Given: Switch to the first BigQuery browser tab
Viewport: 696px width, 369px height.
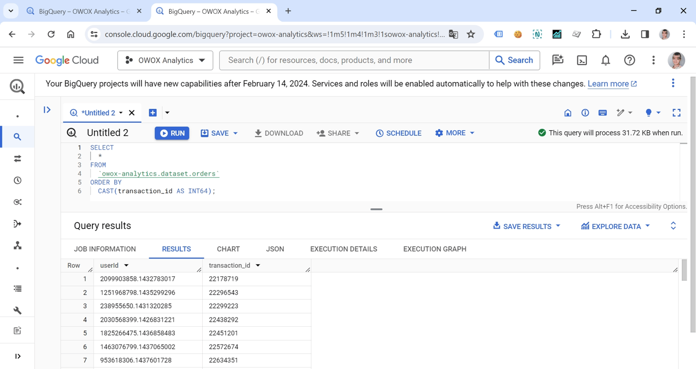Looking at the screenshot, I should [84, 11].
